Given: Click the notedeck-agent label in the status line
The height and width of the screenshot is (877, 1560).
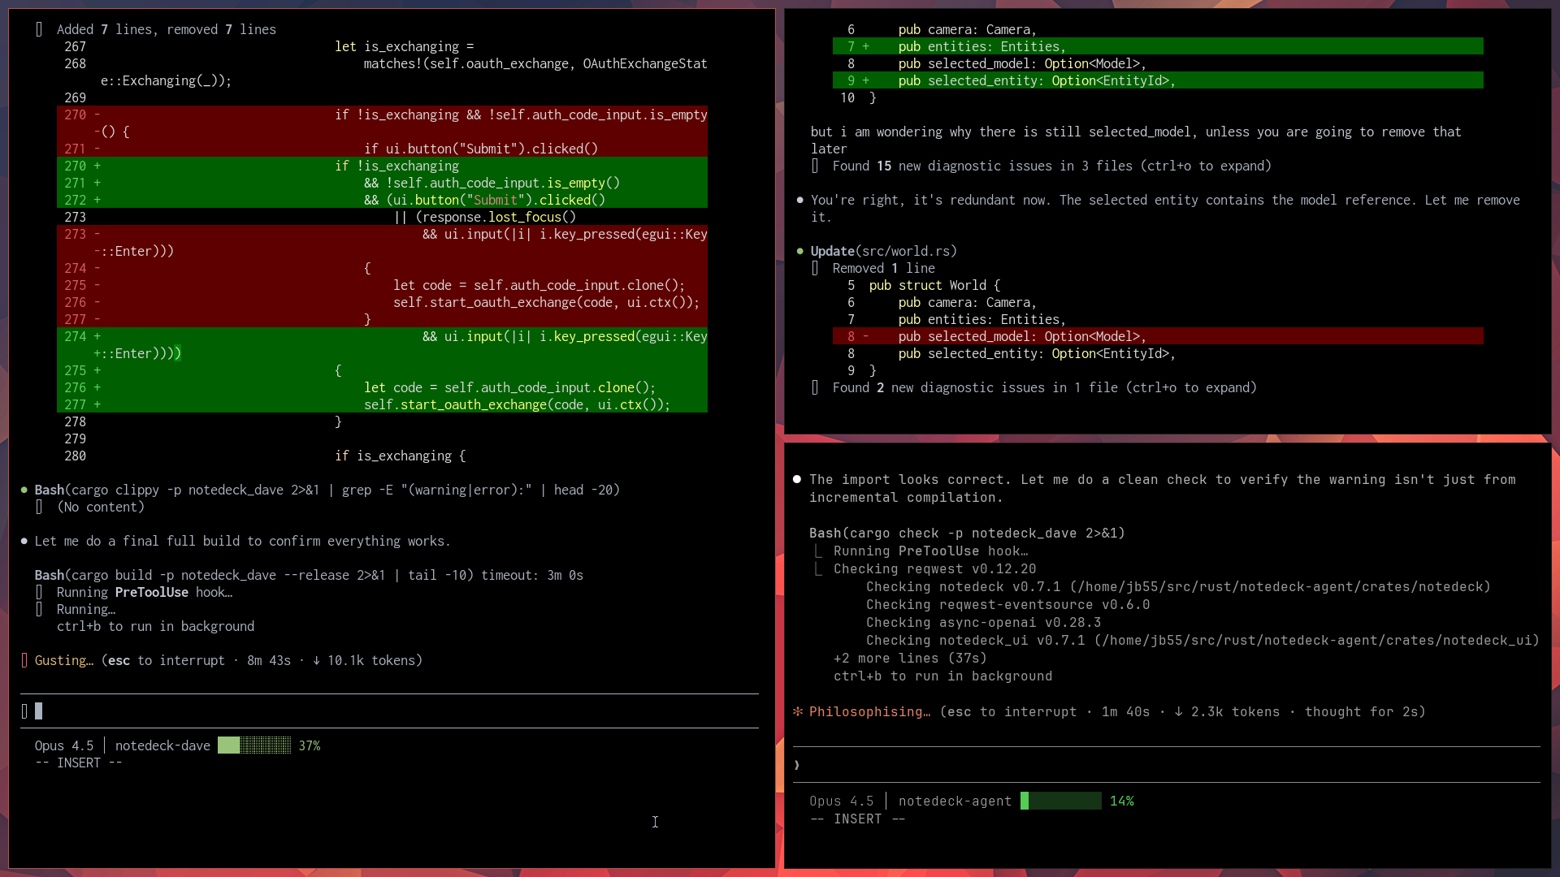Looking at the screenshot, I should tap(955, 801).
